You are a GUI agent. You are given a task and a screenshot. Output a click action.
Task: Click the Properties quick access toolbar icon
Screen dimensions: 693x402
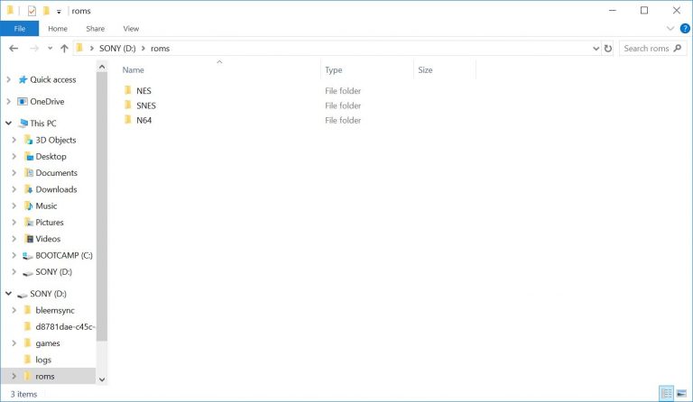(x=31, y=11)
